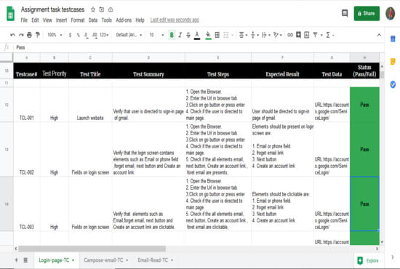Open the Format menu

(x=78, y=20)
